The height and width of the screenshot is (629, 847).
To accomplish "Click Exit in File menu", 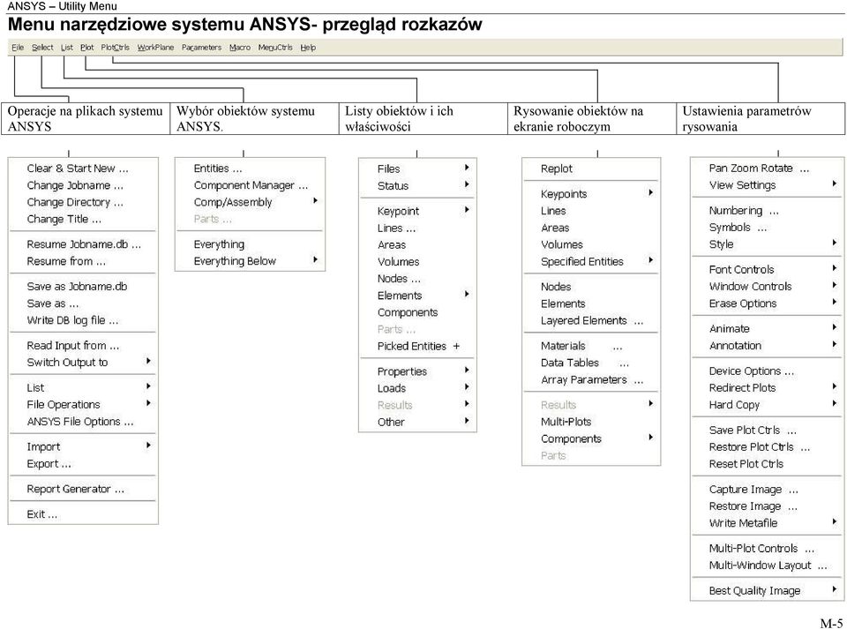I will (x=83, y=514).
